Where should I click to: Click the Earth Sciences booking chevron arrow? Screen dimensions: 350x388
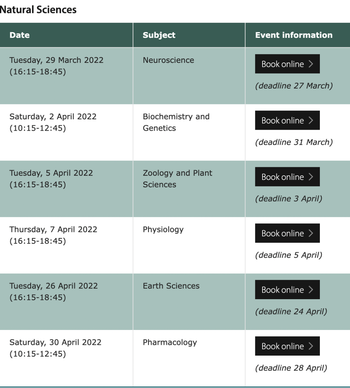click(x=311, y=290)
